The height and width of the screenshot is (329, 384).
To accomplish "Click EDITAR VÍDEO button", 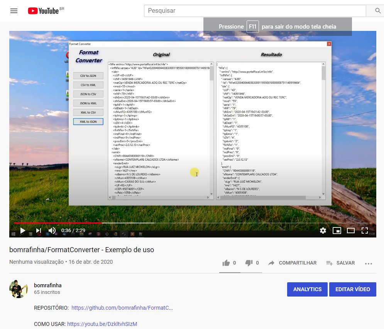I will (x=352, y=289).
